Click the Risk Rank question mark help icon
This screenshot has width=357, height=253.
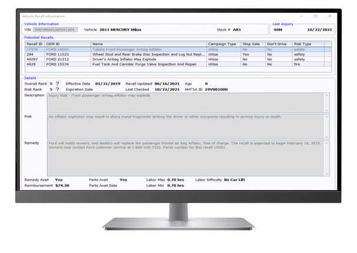(58, 89)
